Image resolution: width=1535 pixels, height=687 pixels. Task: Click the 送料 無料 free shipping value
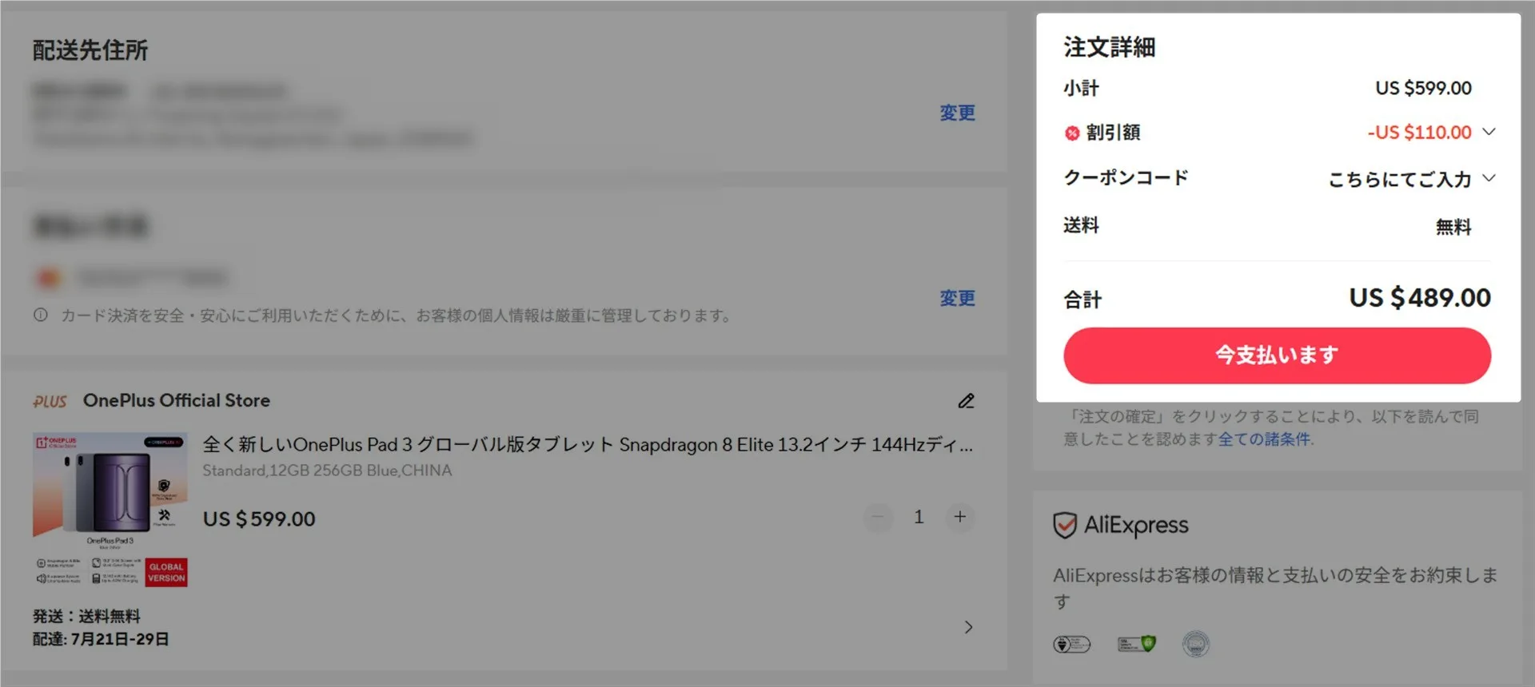1453,227
